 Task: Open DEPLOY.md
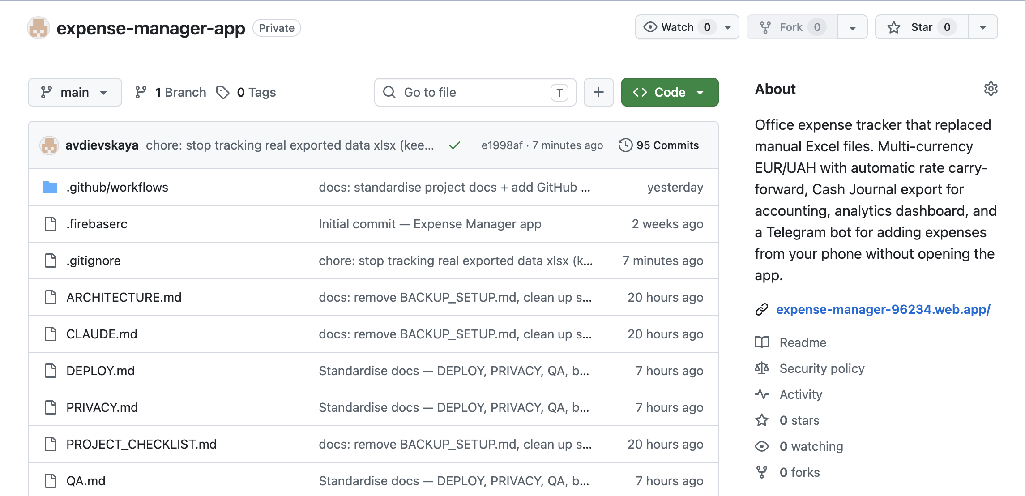coord(100,371)
